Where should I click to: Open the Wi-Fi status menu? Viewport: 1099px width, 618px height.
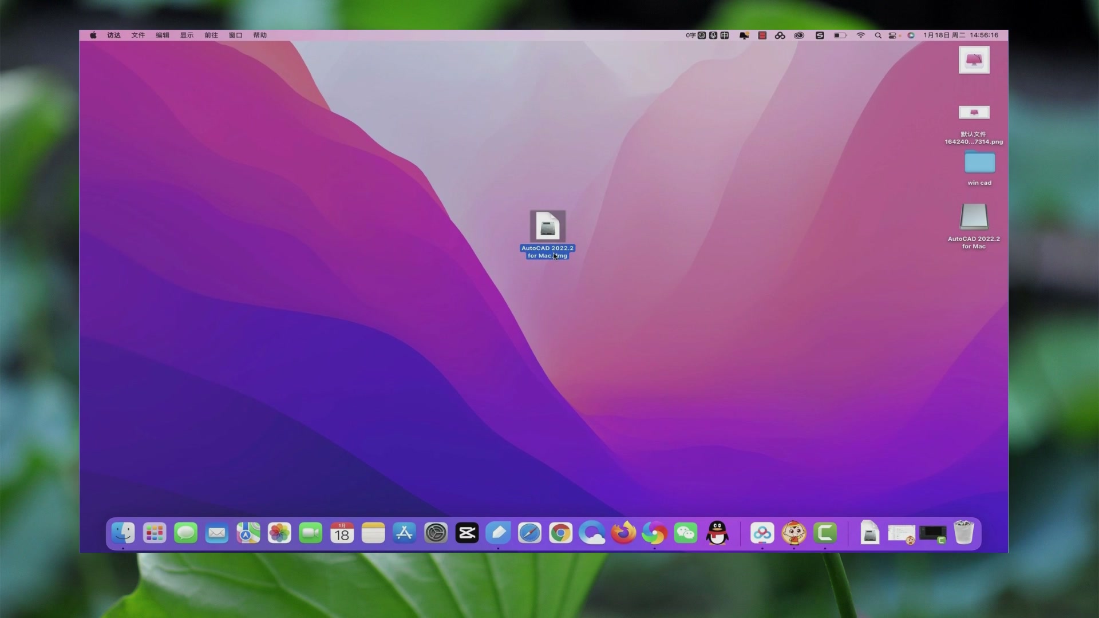(860, 35)
